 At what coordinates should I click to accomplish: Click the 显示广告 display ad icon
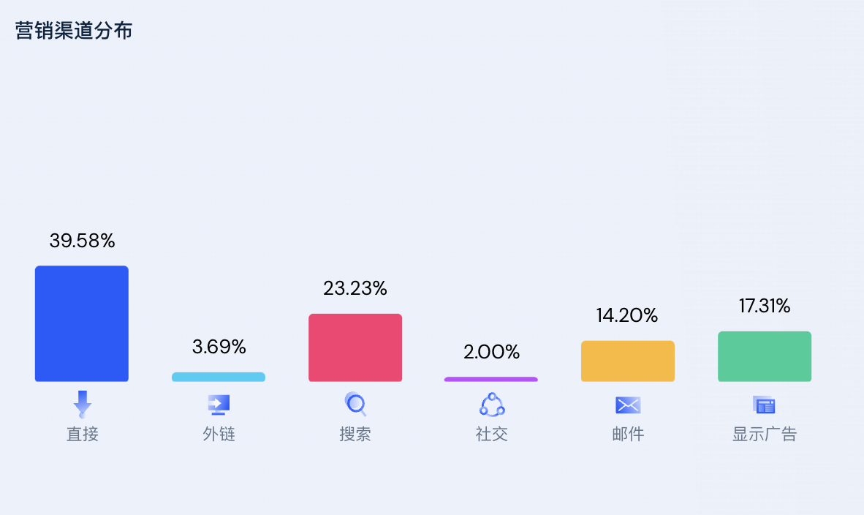(765, 405)
